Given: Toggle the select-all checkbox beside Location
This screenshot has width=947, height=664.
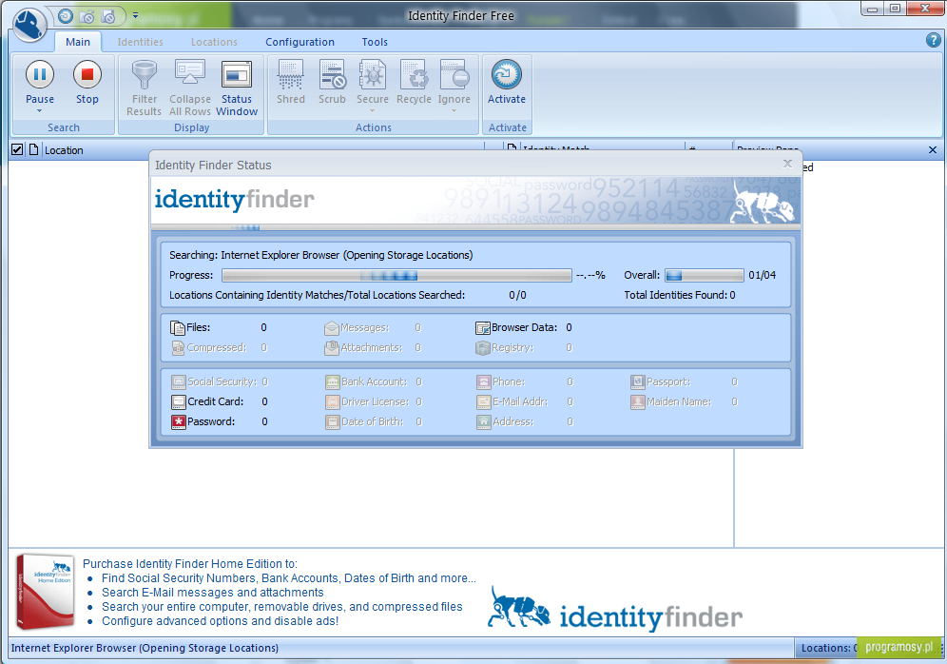Looking at the screenshot, I should [x=17, y=149].
